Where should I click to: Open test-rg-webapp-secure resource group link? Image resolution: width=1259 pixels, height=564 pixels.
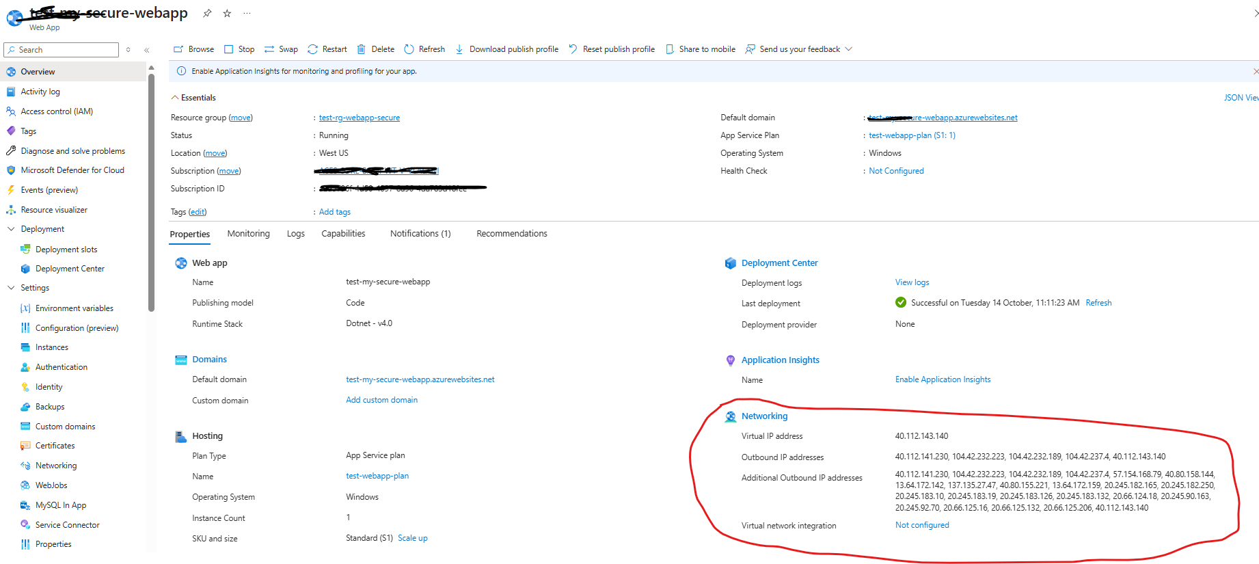point(360,118)
